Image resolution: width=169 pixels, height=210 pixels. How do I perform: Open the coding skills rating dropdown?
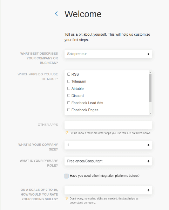tap(108, 190)
